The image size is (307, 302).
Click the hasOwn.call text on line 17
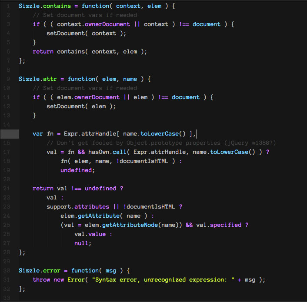(x=107, y=152)
